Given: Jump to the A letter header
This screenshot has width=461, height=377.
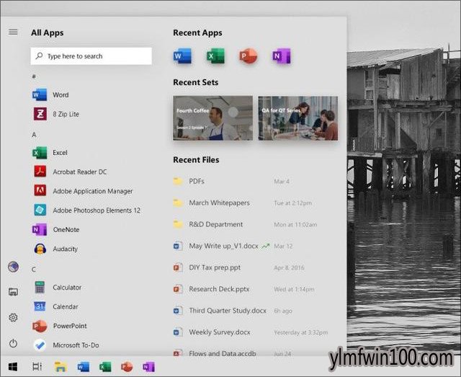Looking at the screenshot, I should click(34, 135).
